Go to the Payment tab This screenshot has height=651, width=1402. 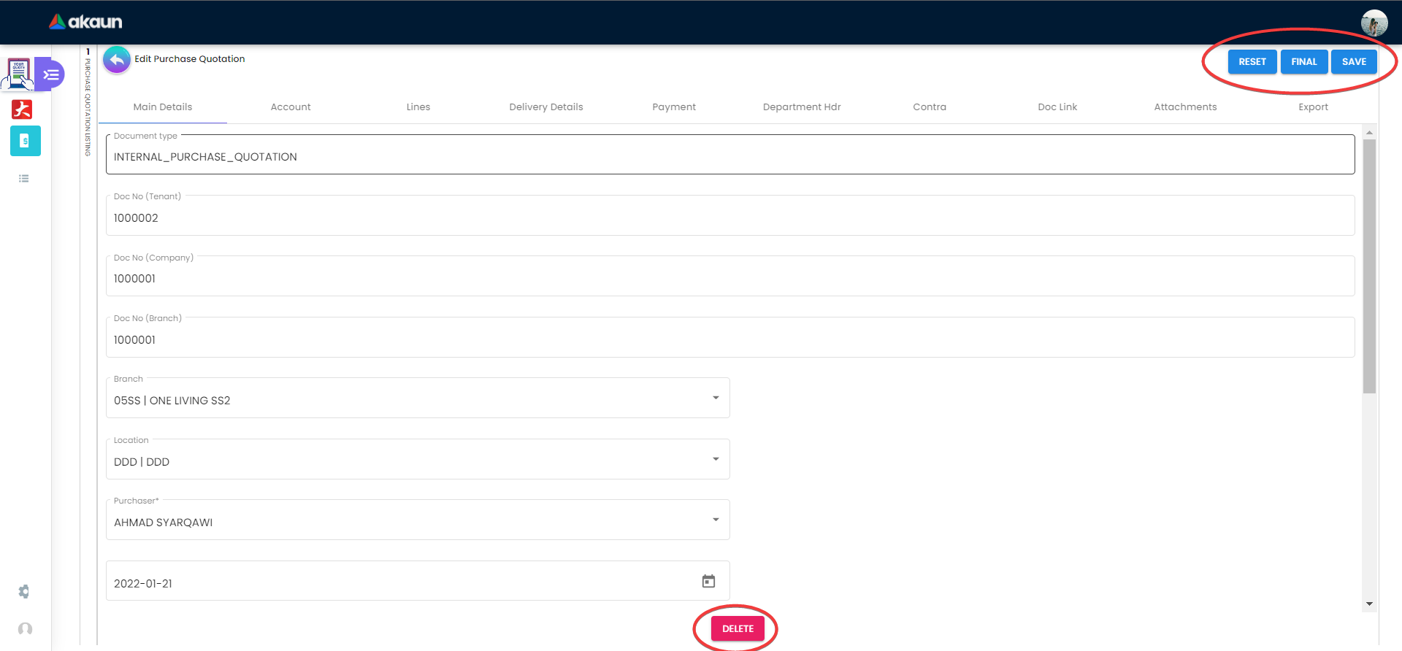click(674, 107)
